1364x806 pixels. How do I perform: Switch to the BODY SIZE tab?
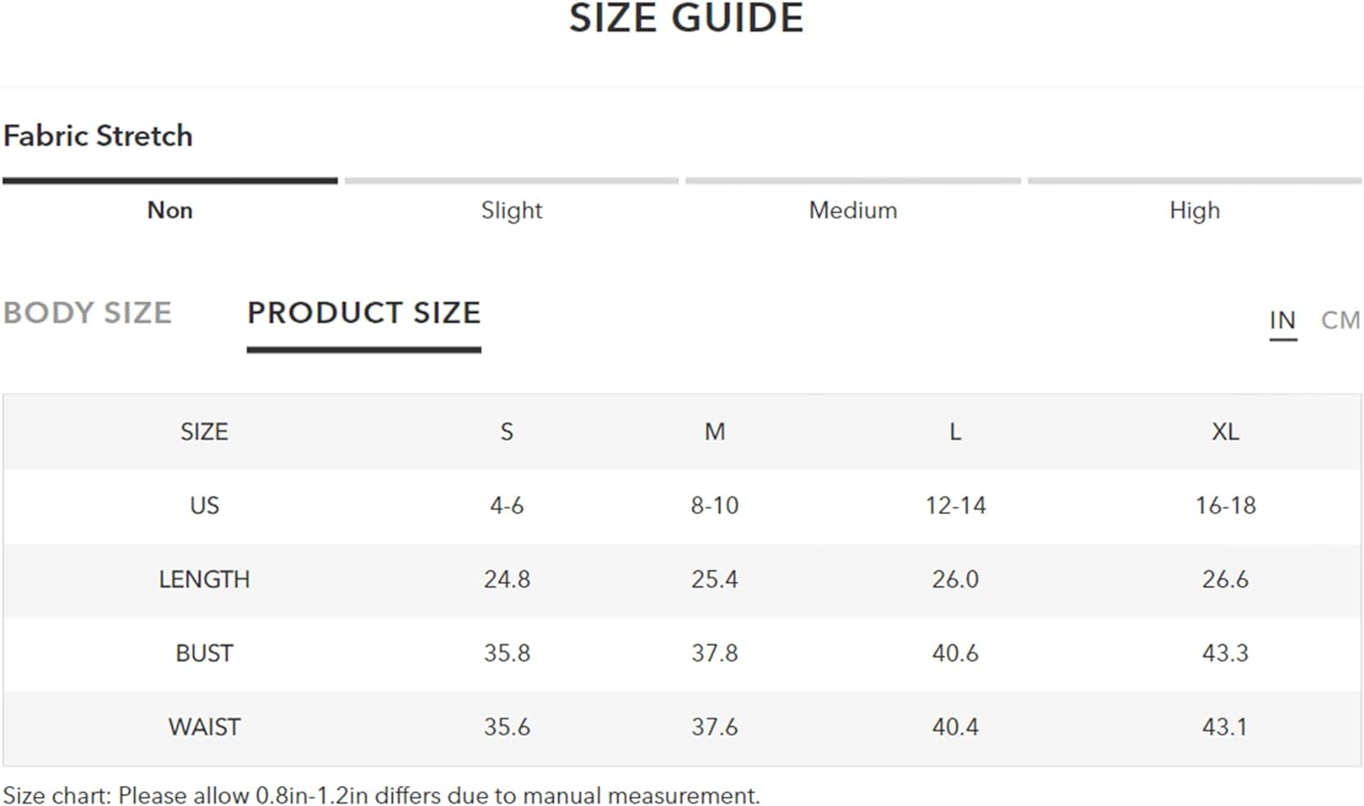[87, 313]
